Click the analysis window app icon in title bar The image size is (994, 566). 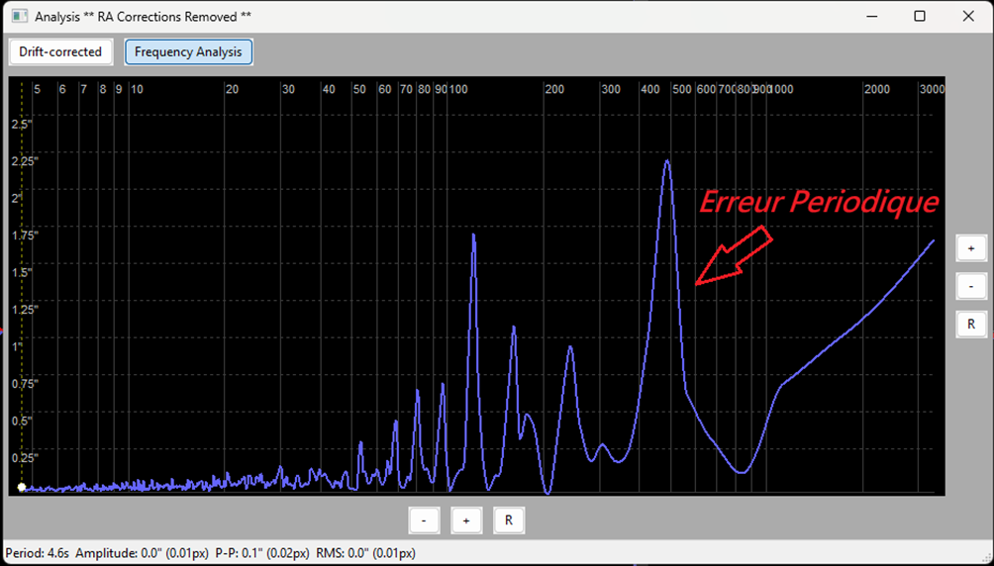coord(20,17)
